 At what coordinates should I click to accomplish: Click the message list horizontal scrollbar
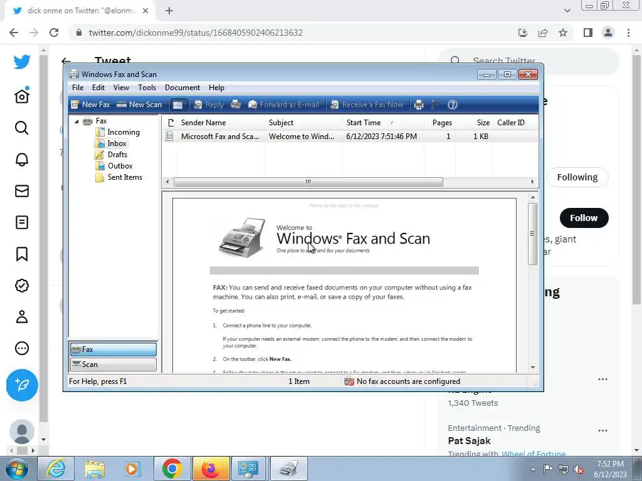308,182
